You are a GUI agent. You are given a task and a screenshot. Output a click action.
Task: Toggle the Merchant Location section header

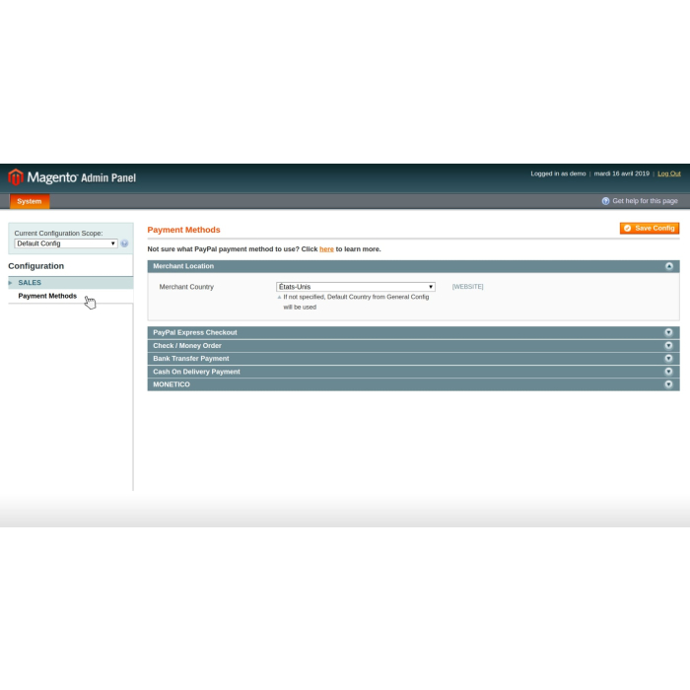[x=413, y=266]
